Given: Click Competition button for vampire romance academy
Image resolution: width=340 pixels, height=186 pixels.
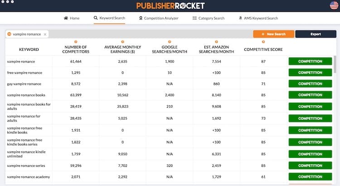Looking at the screenshot, I should (x=310, y=176).
